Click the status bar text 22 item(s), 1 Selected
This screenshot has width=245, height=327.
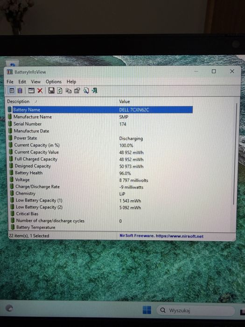coord(29,236)
